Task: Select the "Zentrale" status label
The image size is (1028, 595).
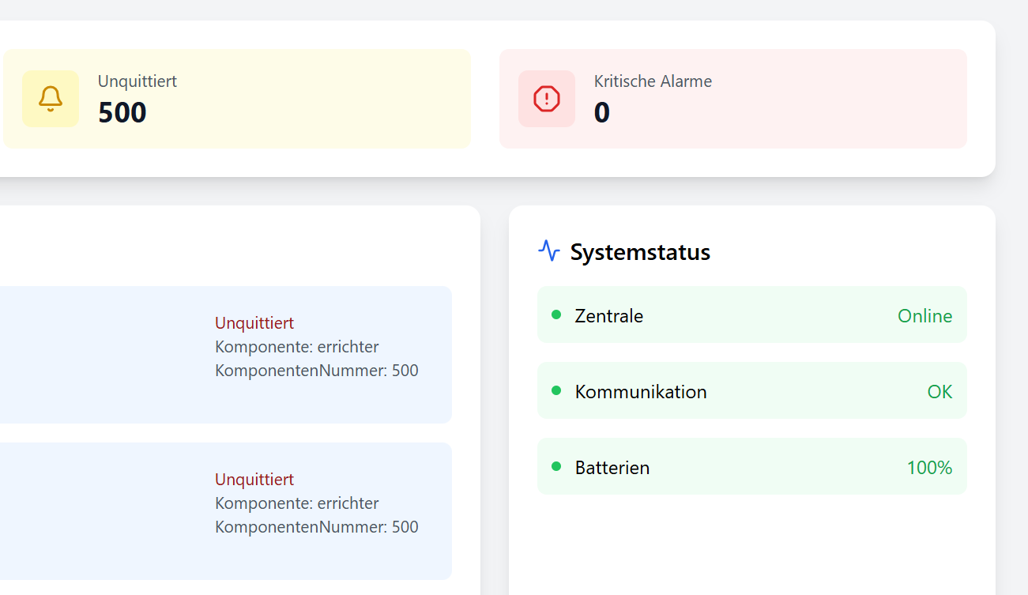Action: pos(609,316)
